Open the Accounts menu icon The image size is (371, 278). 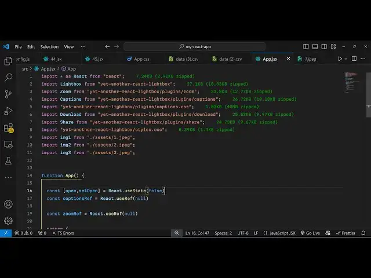8,204
